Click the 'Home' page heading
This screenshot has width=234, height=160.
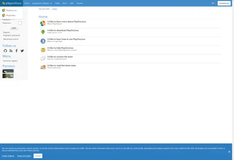pyautogui.click(x=43, y=17)
